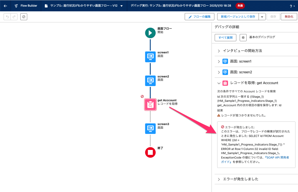Open the help question mark menu
This screenshot has width=298, height=192.
pyautogui.click(x=292, y=6)
